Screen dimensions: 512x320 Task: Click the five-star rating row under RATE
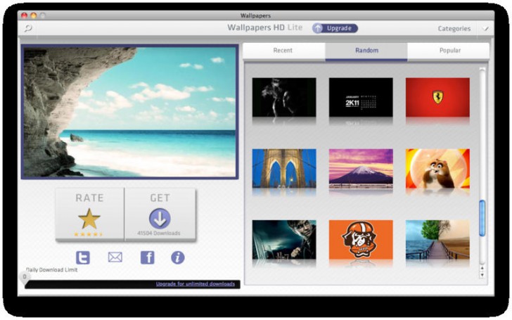coord(89,234)
